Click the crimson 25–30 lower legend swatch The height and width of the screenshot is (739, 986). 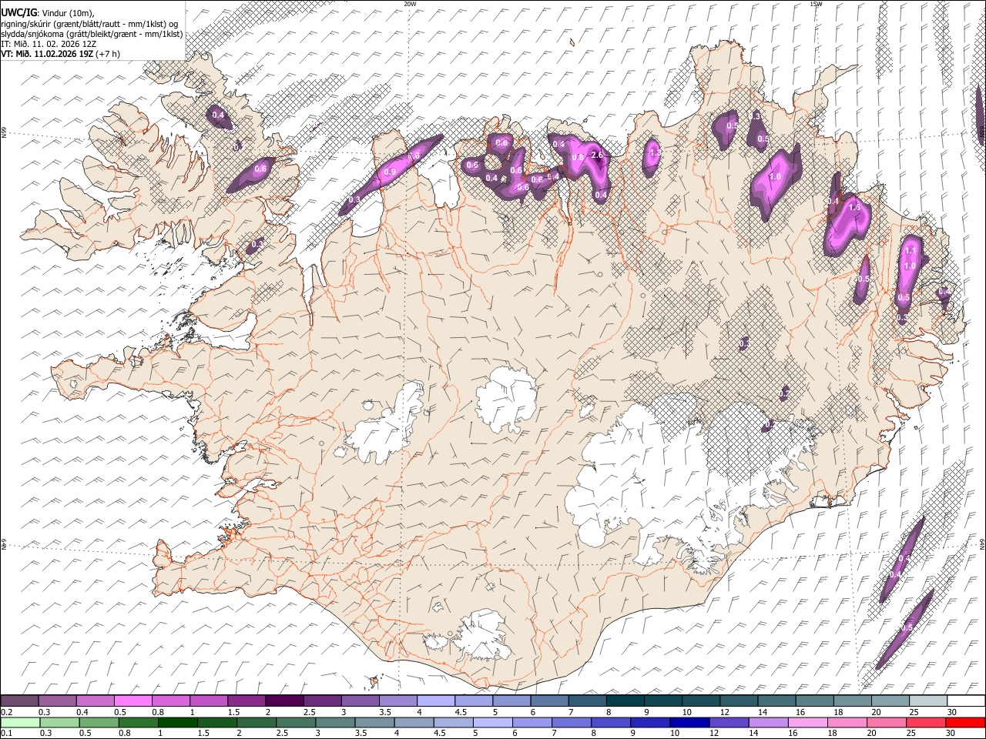(925, 722)
